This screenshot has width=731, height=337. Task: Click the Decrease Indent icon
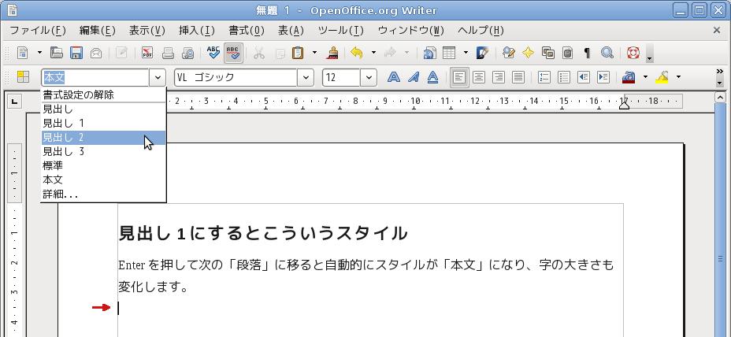(x=584, y=77)
